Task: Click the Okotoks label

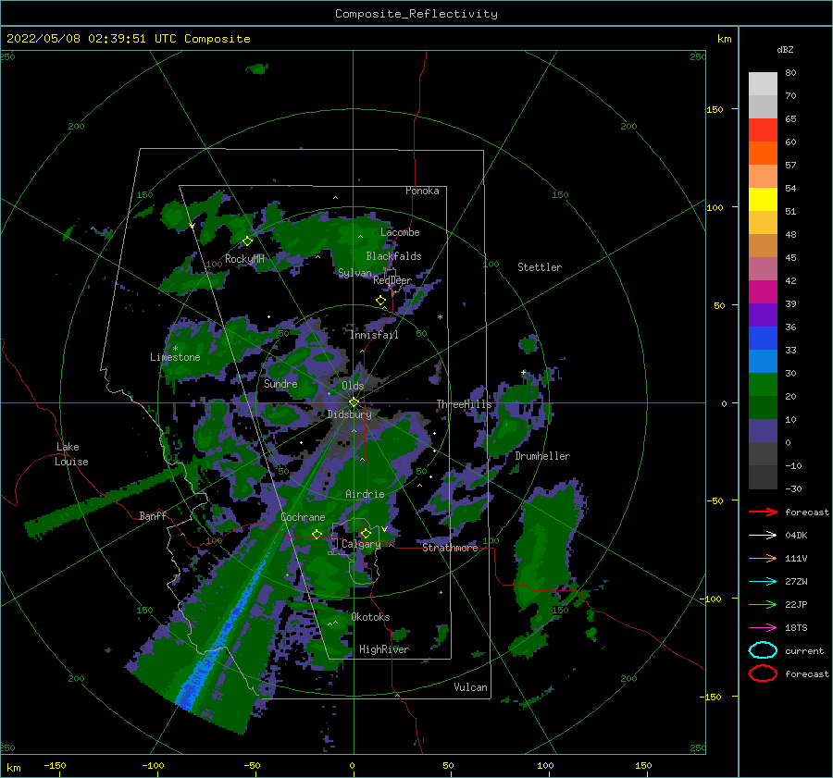Action: click(370, 617)
